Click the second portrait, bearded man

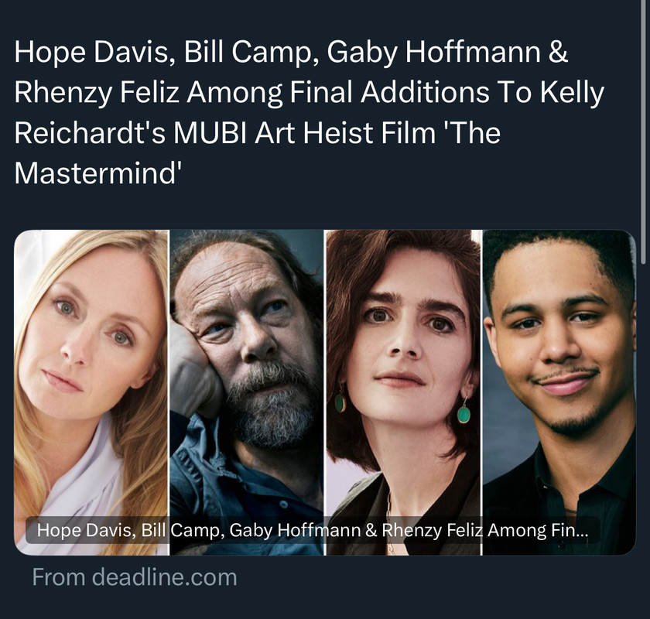point(247,392)
